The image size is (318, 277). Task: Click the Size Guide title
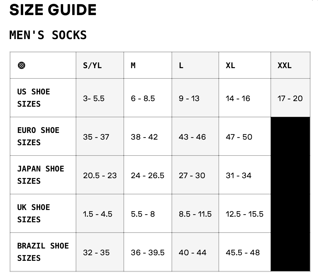pos(53,10)
